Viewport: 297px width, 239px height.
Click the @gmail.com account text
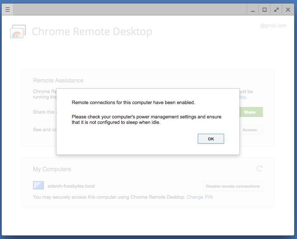(273, 26)
